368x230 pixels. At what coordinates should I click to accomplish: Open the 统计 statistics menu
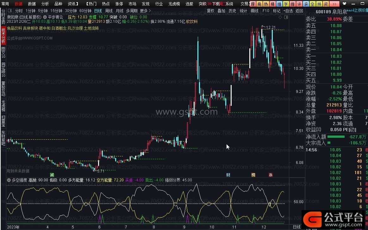243,11
